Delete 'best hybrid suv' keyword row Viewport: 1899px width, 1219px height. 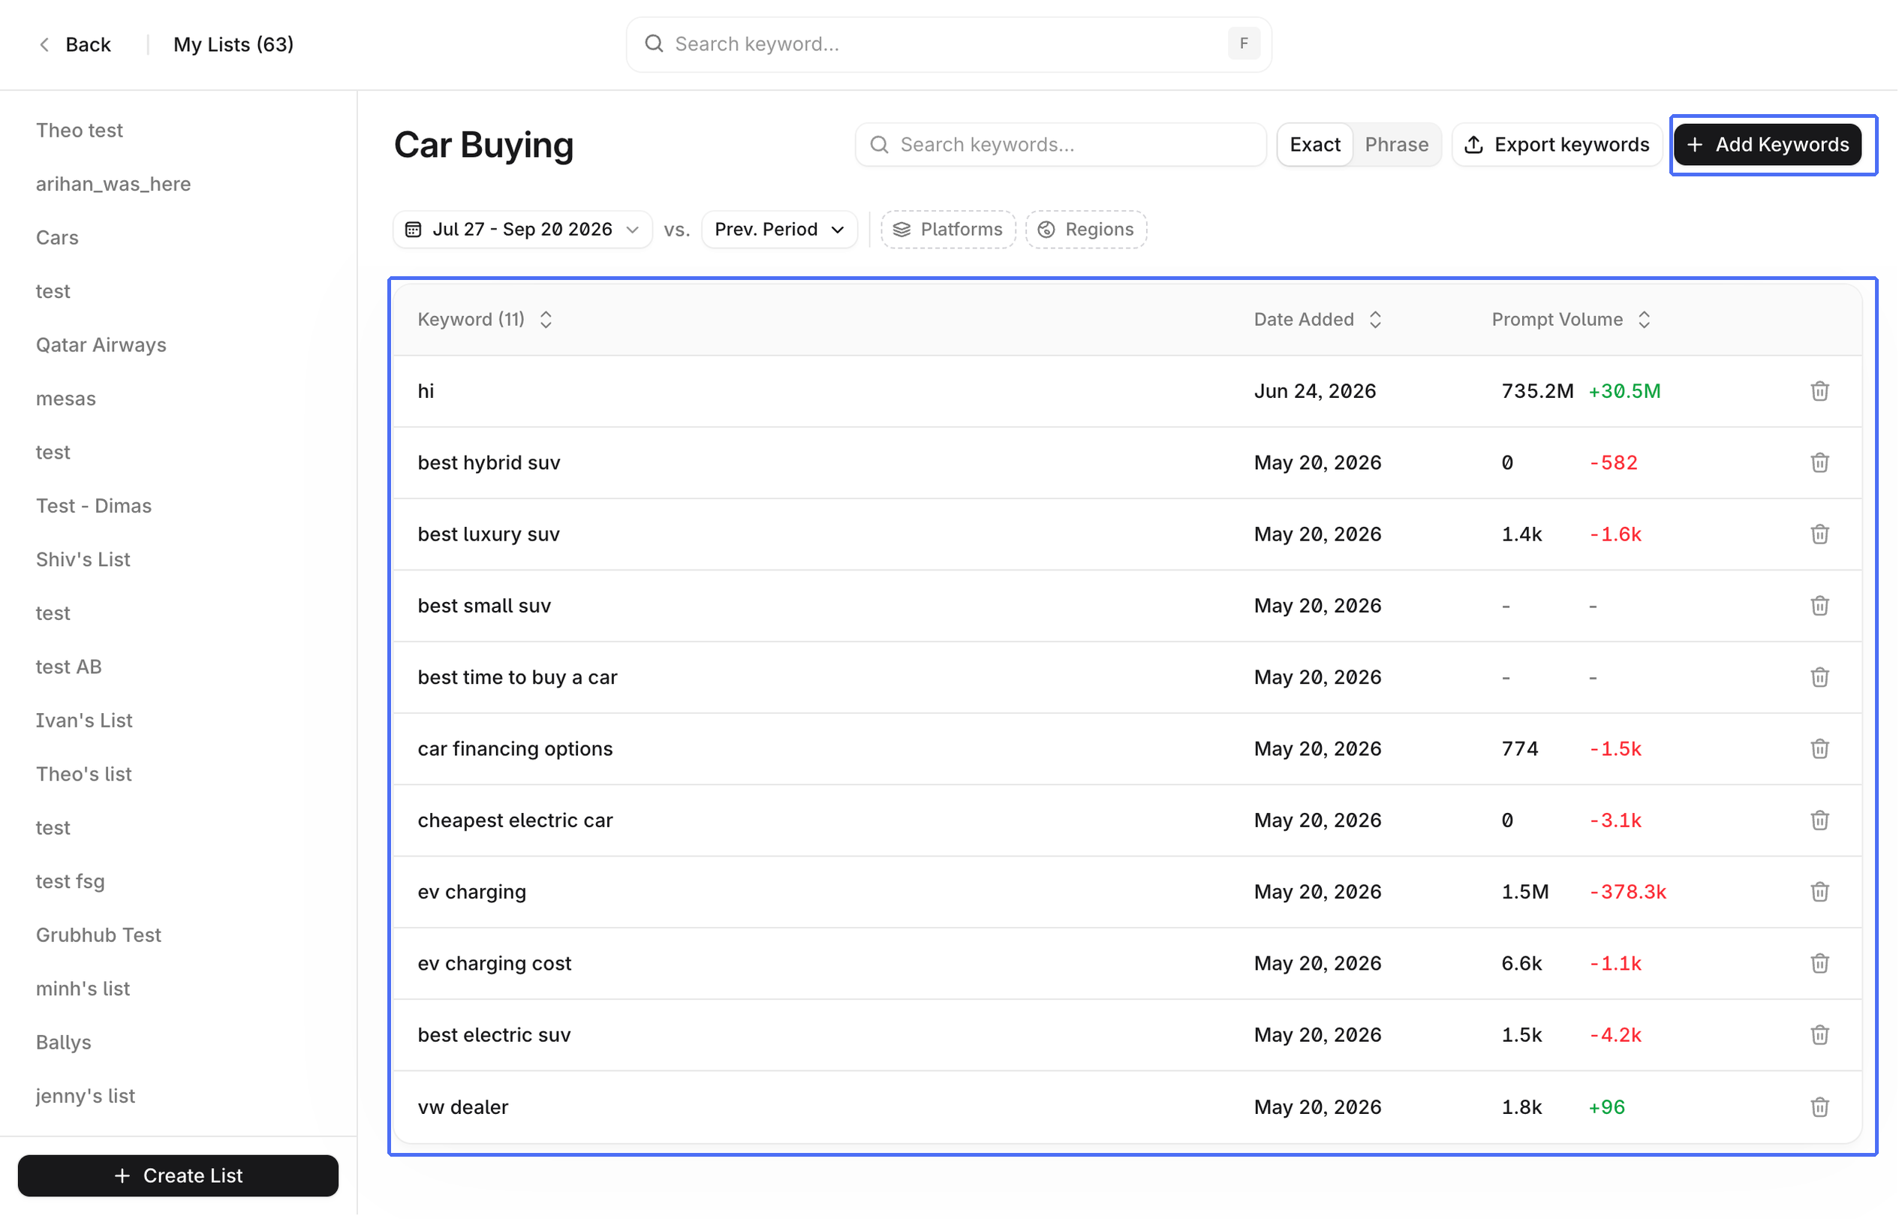[x=1819, y=462]
